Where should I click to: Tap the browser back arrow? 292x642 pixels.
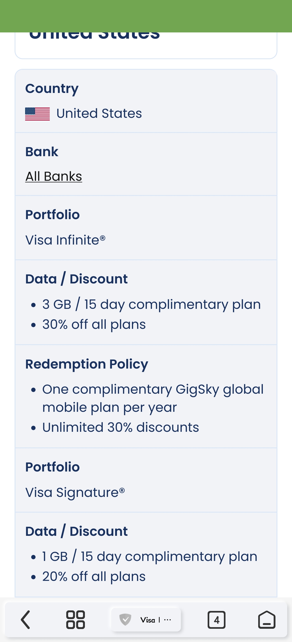pyautogui.click(x=26, y=620)
